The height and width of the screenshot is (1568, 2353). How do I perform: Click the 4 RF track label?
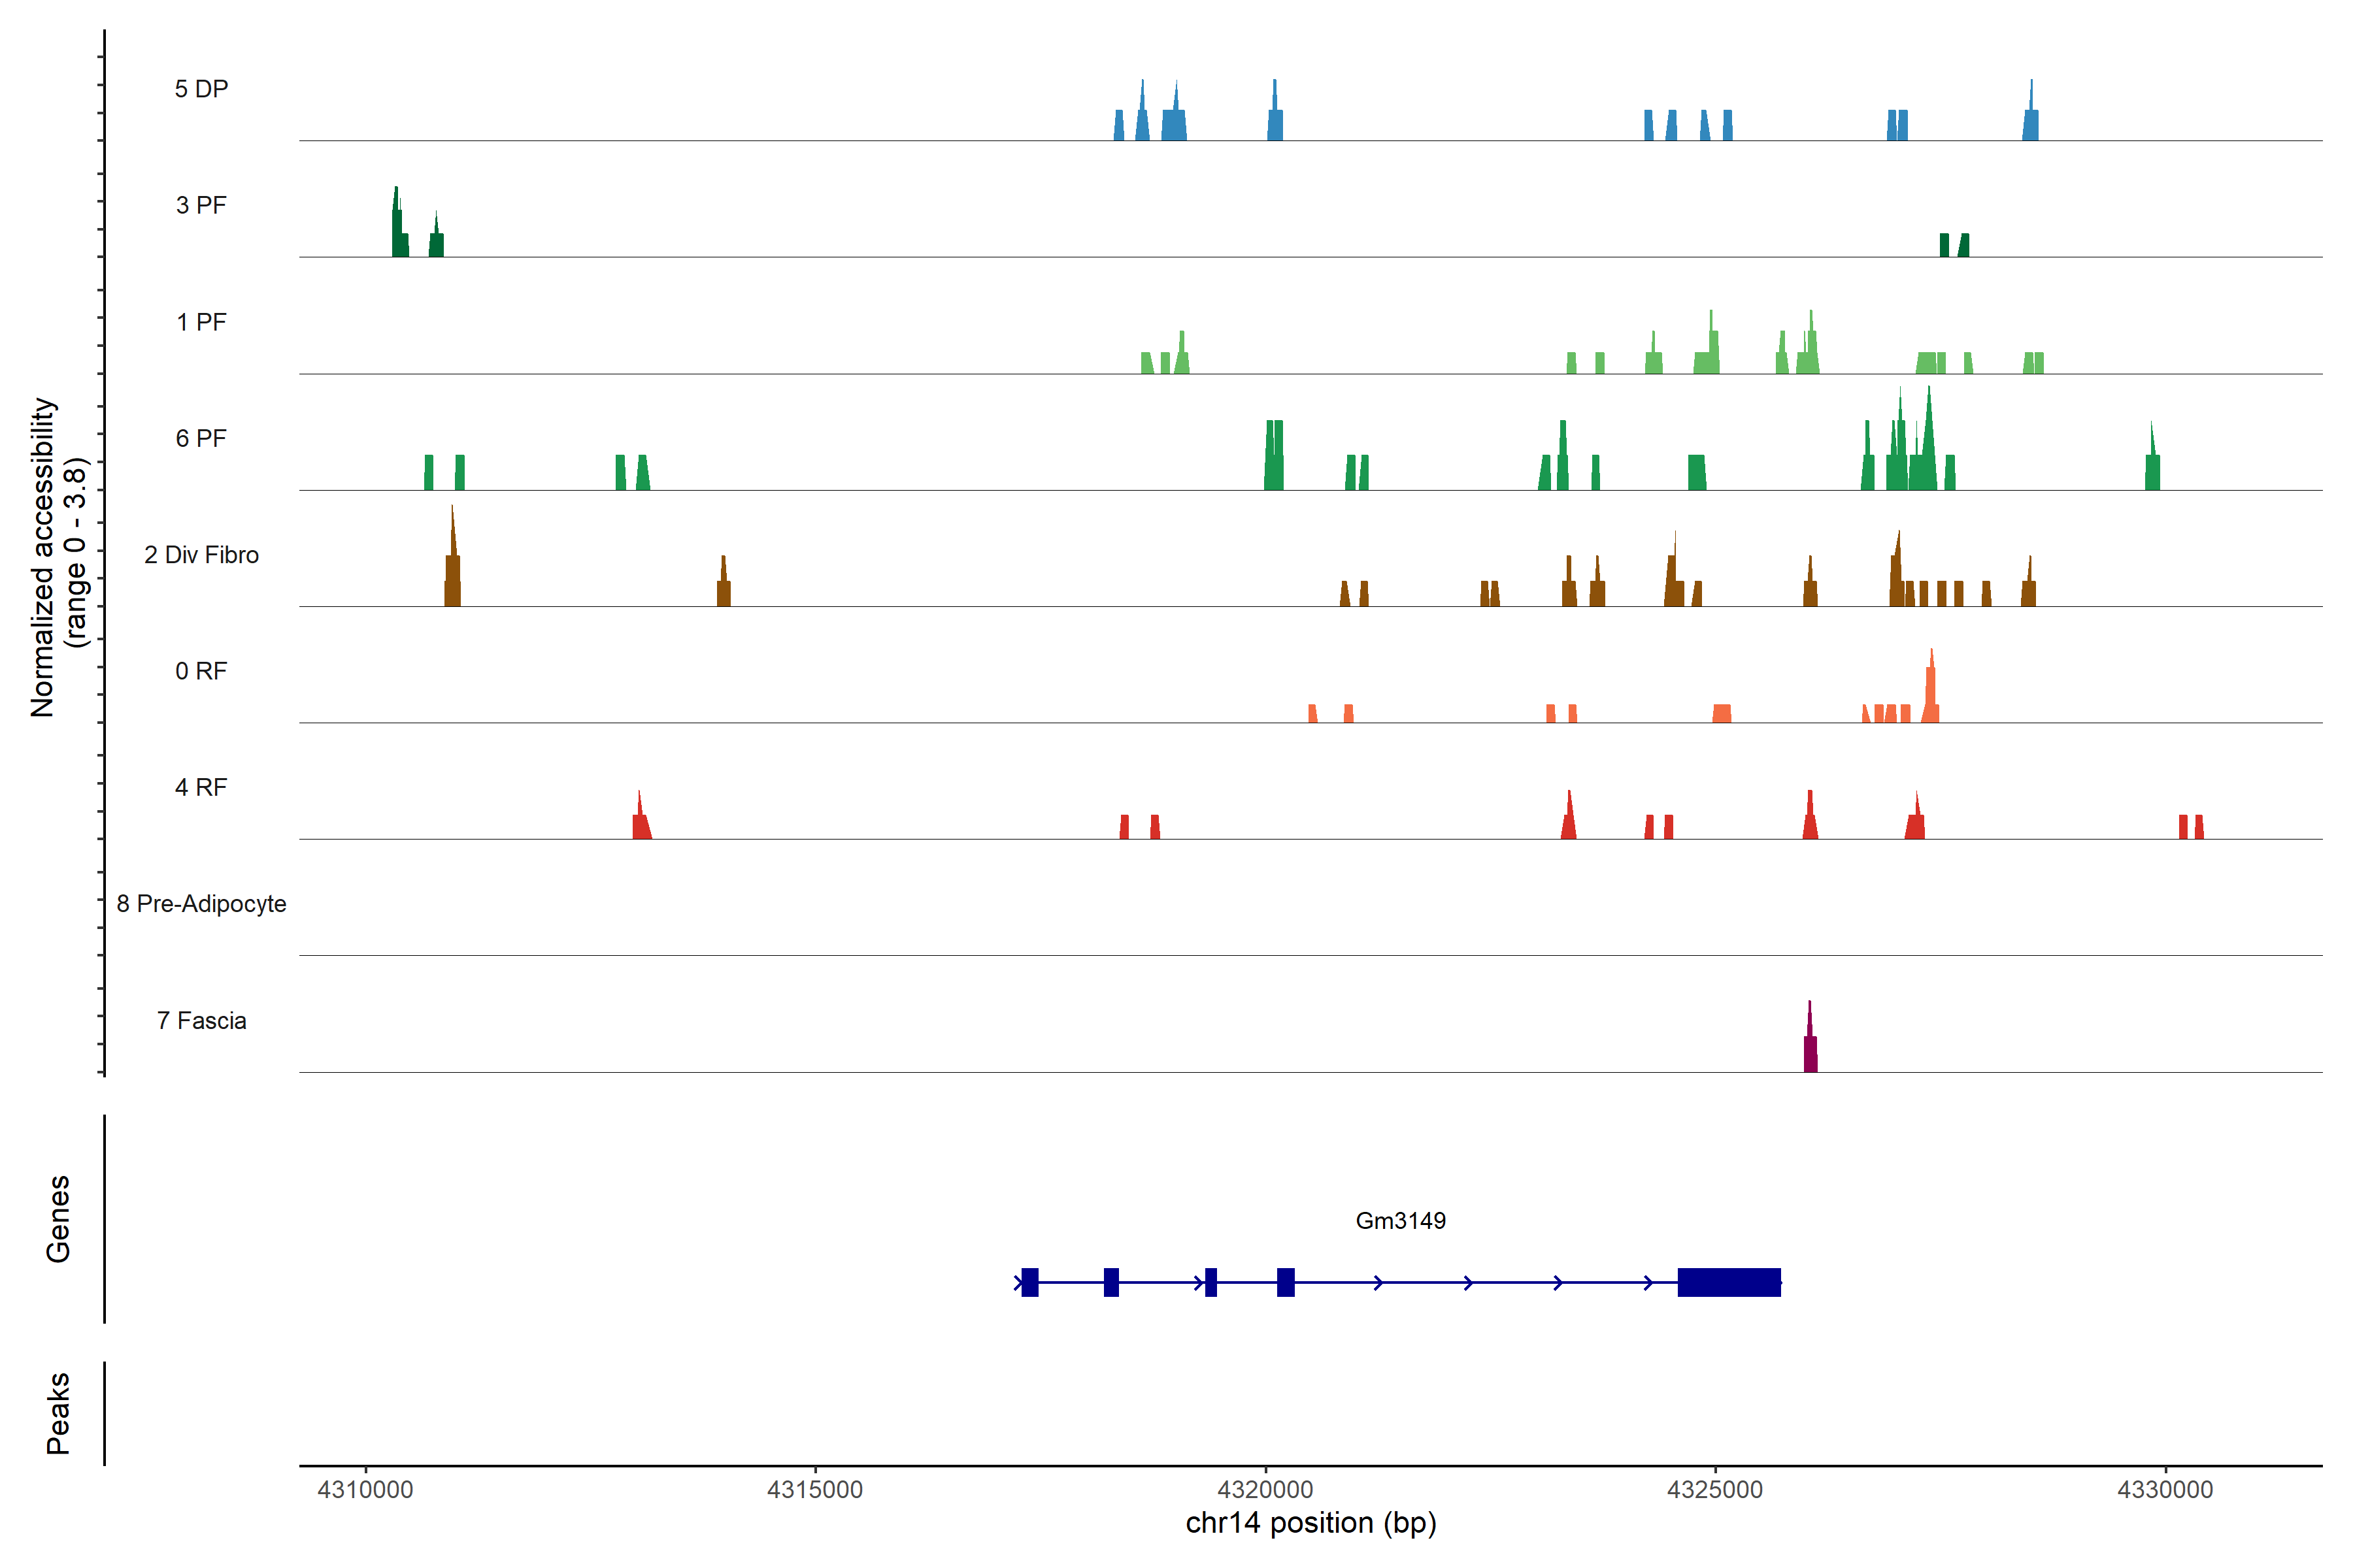201,787
